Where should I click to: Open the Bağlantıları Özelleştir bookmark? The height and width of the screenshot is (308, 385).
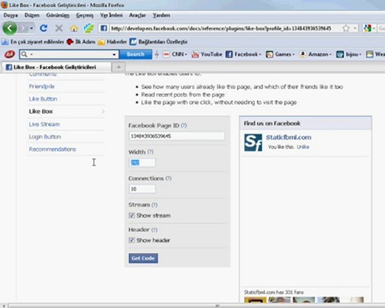click(159, 42)
